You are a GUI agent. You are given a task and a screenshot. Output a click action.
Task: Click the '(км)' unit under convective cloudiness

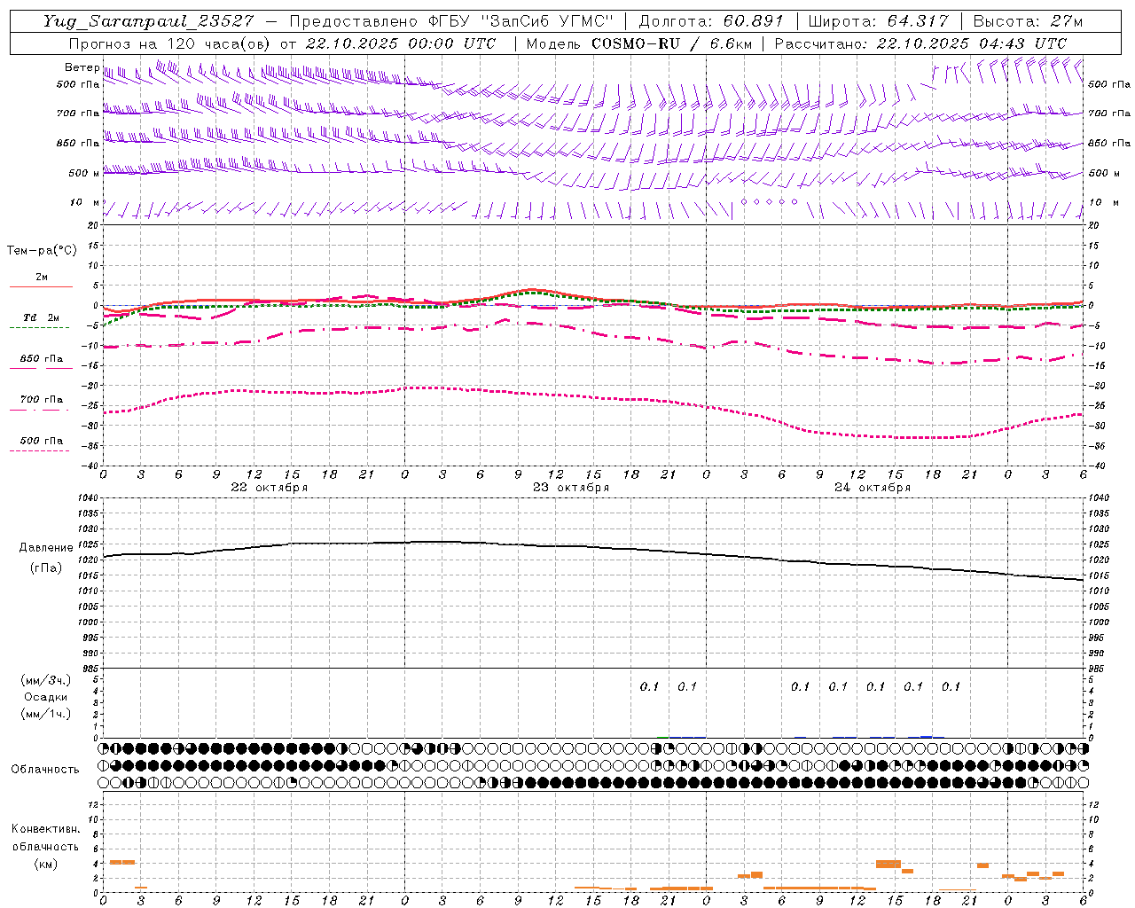click(46, 864)
